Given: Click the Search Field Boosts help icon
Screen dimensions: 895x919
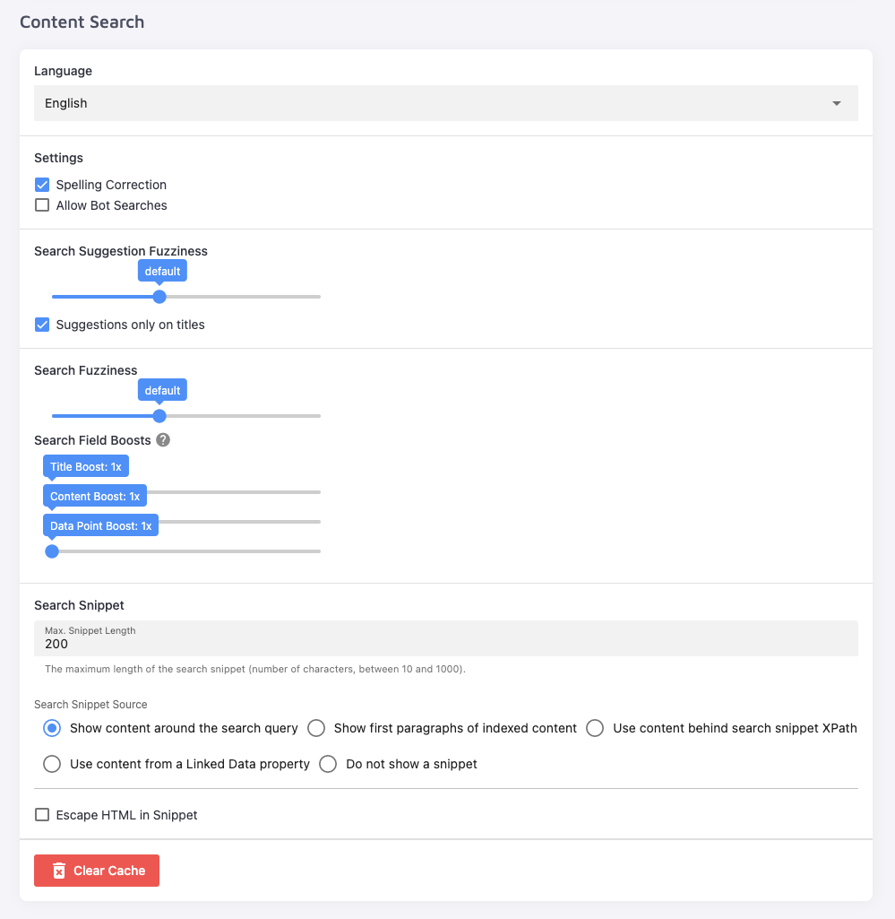Looking at the screenshot, I should click(163, 440).
